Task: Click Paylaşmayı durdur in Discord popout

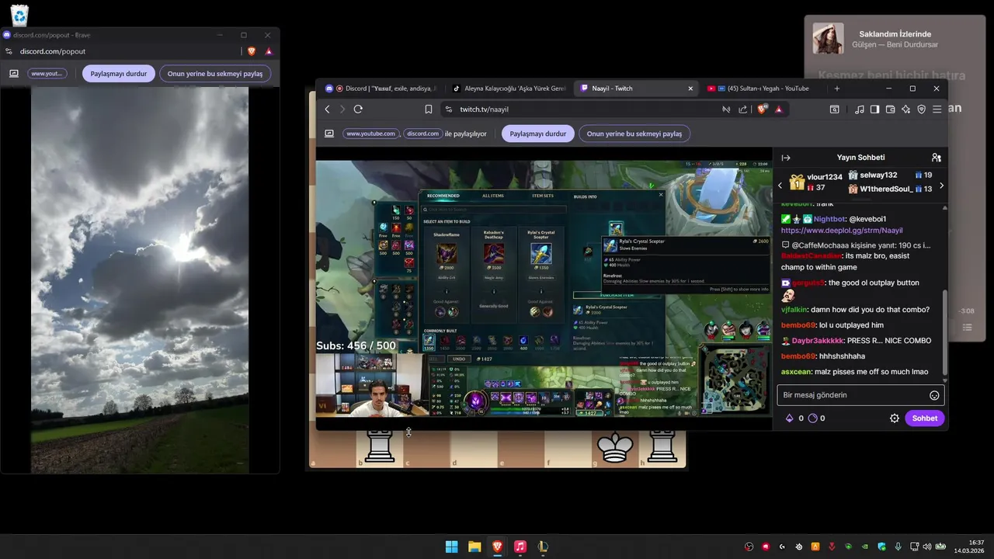Action: tap(119, 74)
